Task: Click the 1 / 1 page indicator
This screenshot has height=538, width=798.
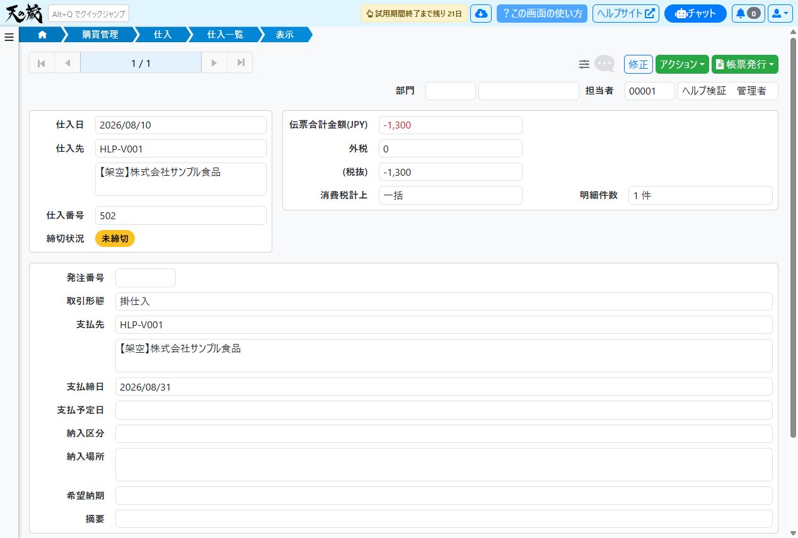Action: 141,63
